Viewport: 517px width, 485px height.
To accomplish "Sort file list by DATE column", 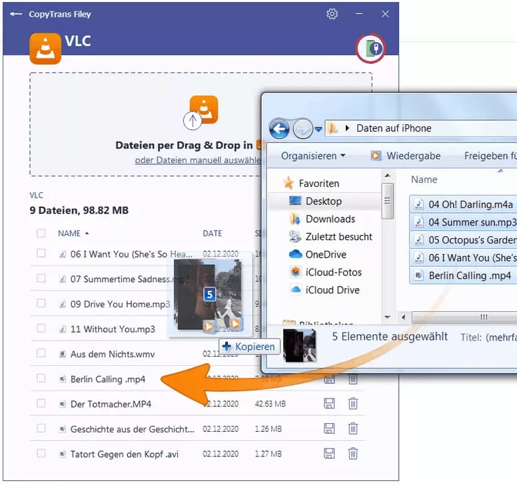I will coord(213,234).
